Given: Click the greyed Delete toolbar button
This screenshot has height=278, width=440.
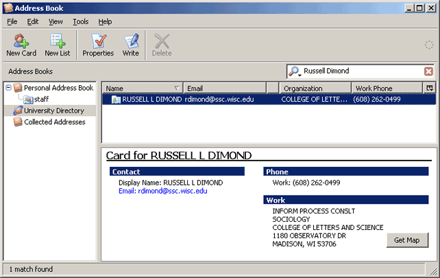Looking at the screenshot, I should [x=162, y=45].
